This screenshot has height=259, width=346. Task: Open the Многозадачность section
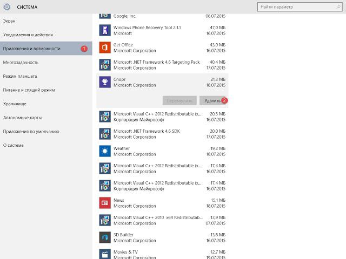click(x=46, y=63)
